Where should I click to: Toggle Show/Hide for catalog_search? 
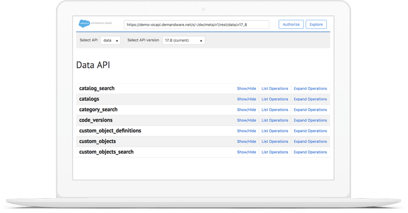(x=246, y=89)
